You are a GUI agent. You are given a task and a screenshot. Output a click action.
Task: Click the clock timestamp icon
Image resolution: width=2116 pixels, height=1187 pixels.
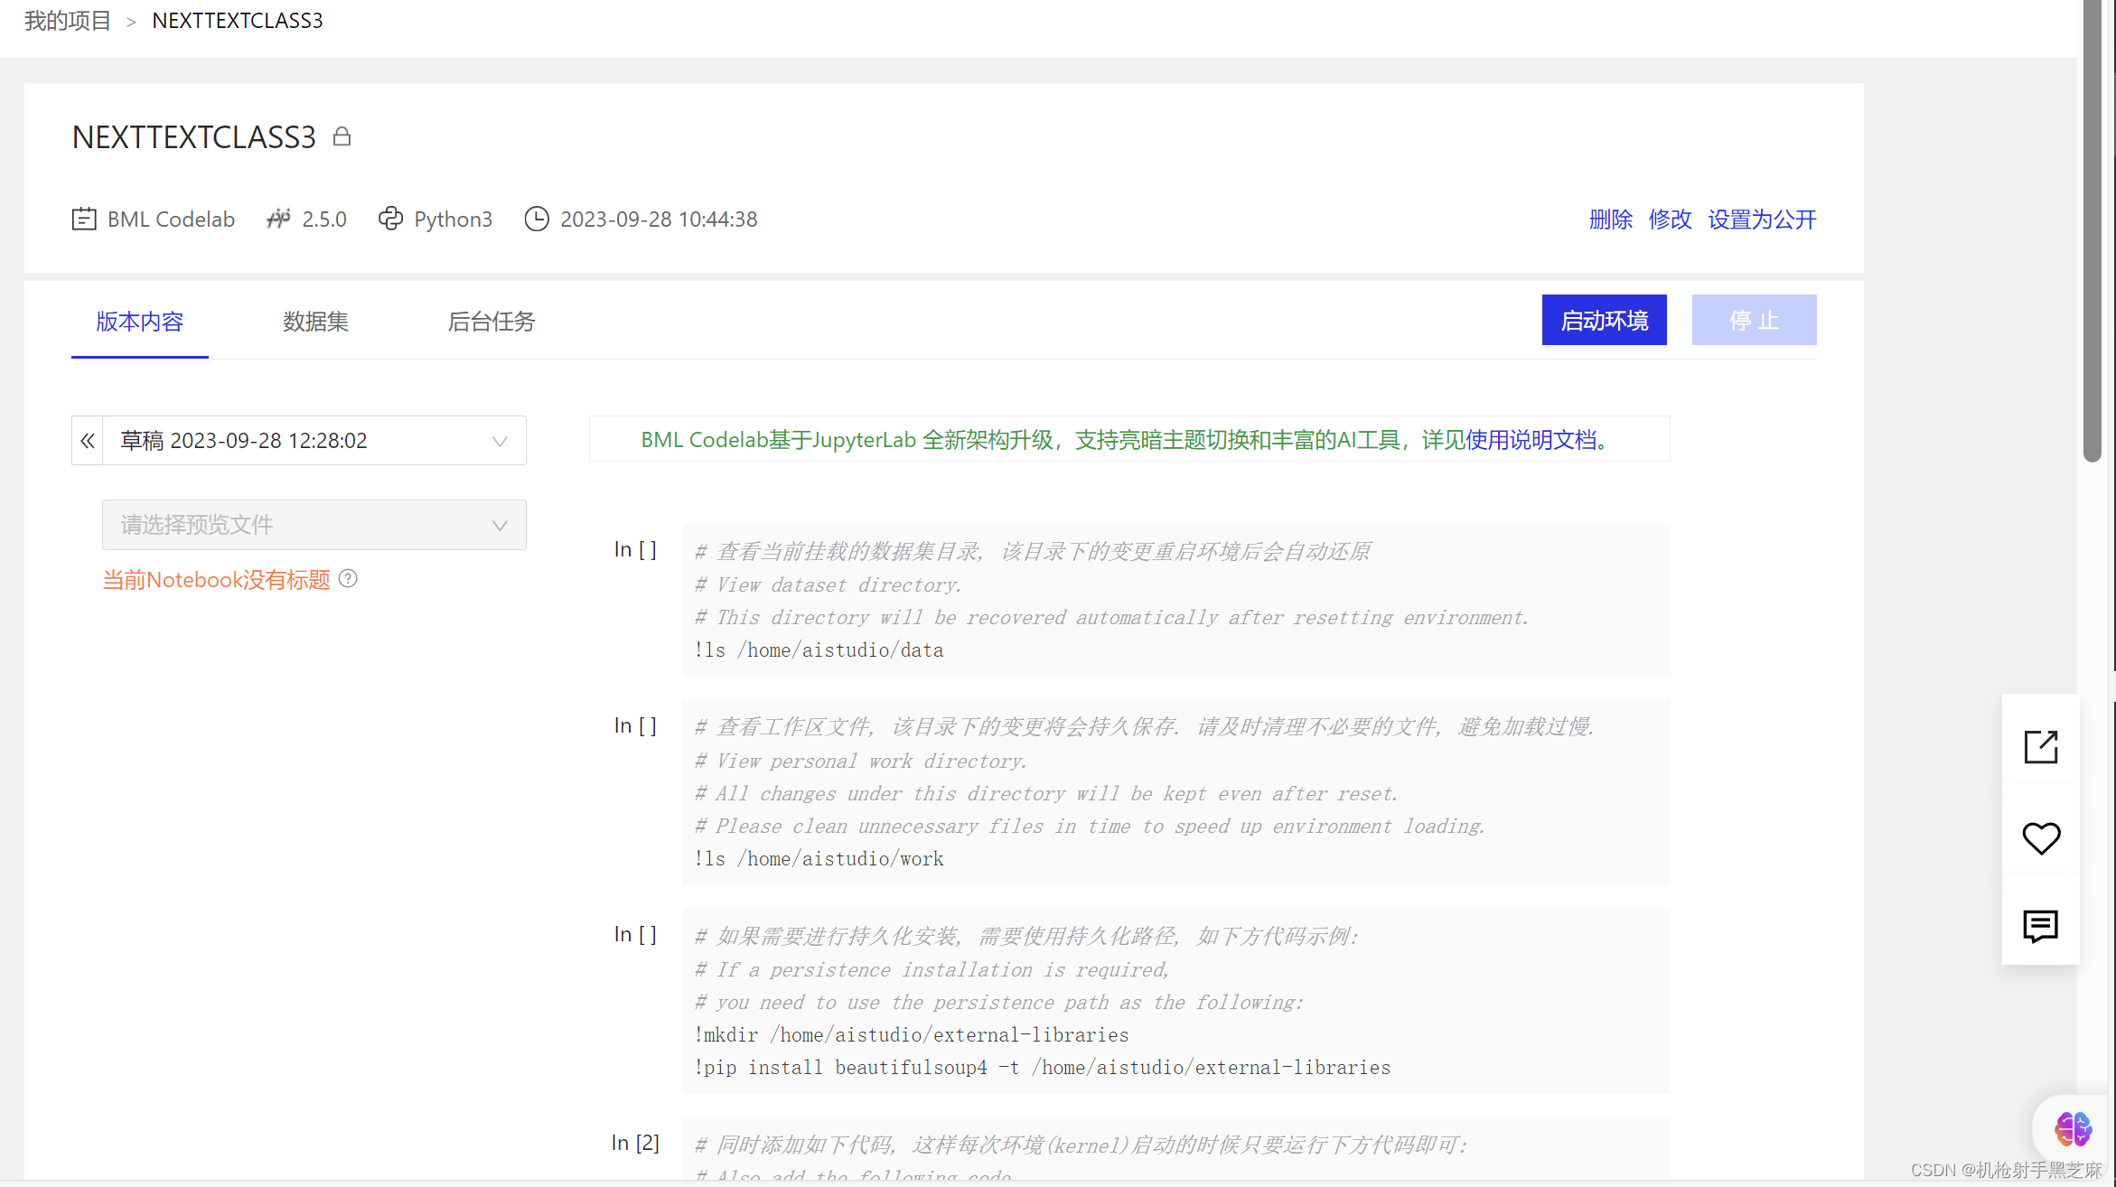[x=536, y=219]
